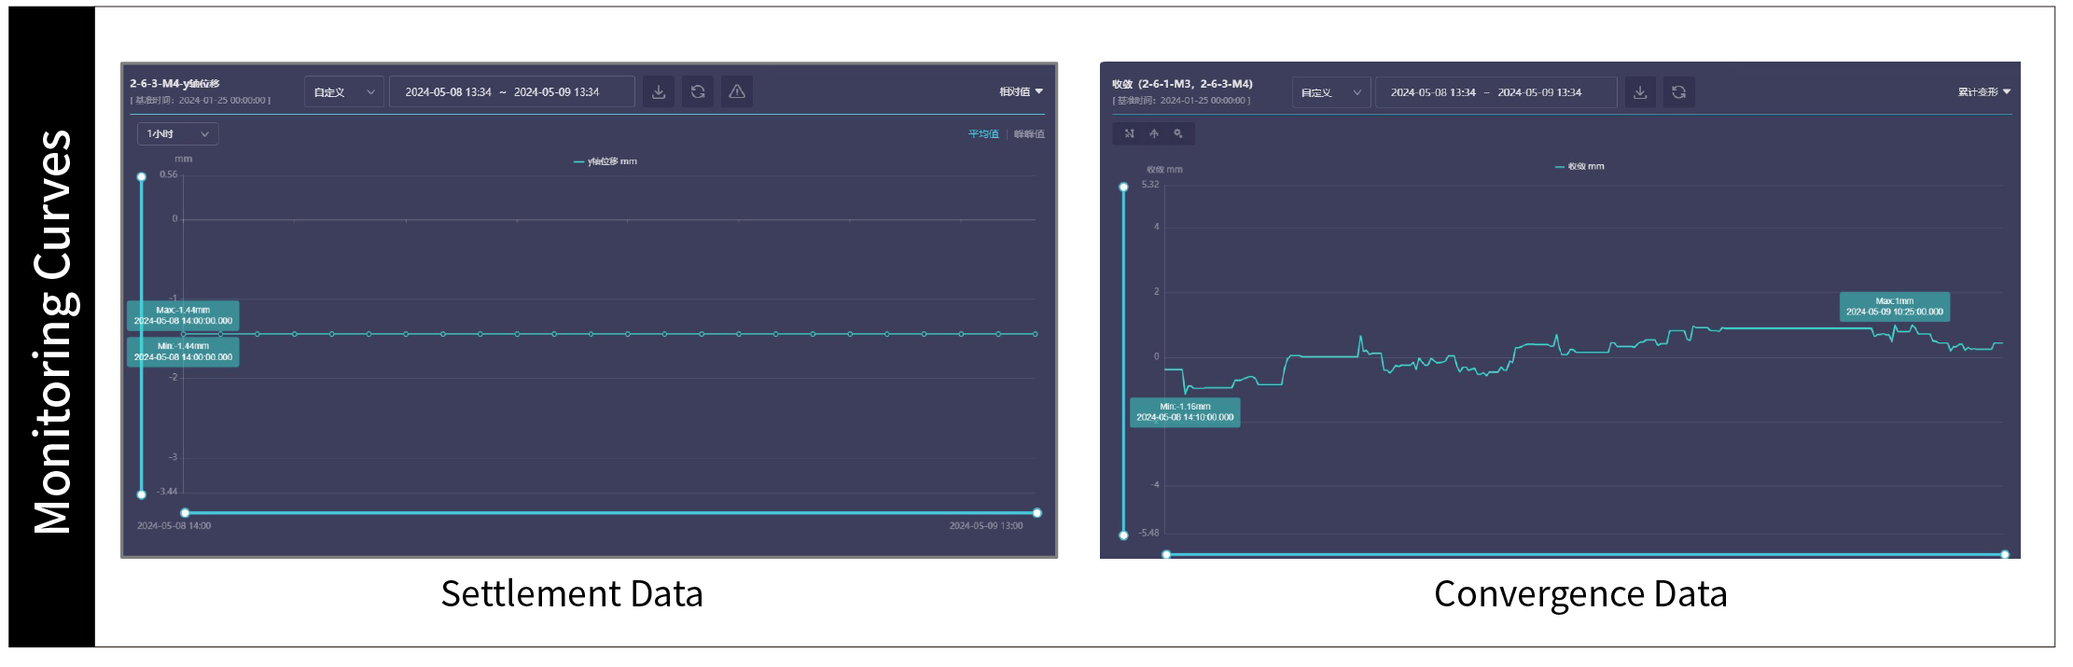The height and width of the screenshot is (667, 2073).
Task: Click the middle up-arrow icon in convergence toolbar
Action: click(x=1154, y=133)
